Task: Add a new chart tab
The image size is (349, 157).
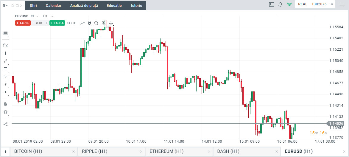Action: (5, 151)
